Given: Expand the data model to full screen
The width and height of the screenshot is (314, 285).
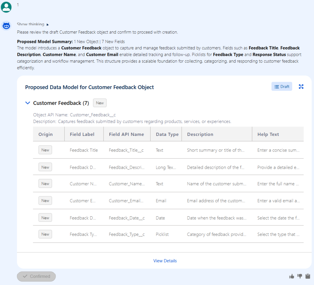Looking at the screenshot, I should point(301,87).
